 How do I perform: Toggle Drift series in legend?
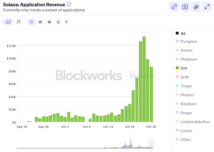pos(182,77)
